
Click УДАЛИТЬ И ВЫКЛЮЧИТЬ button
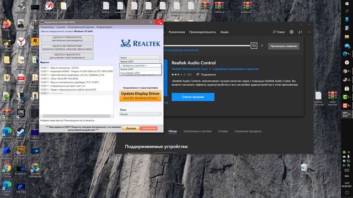click(x=67, y=56)
